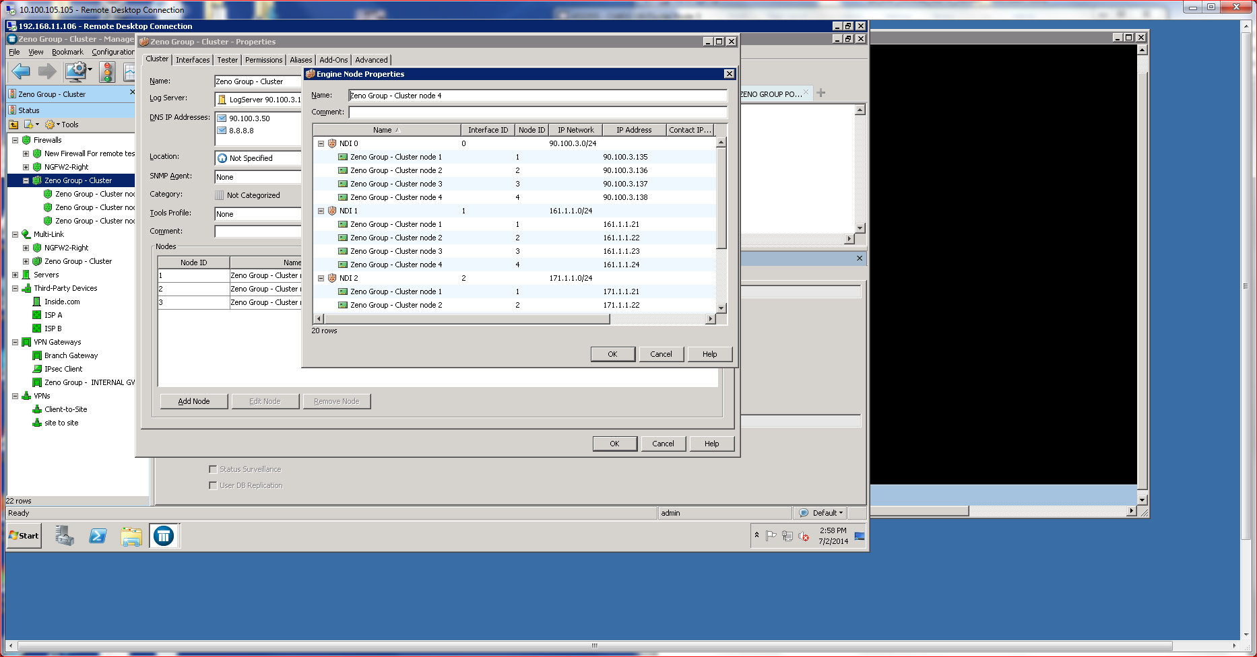This screenshot has width=1257, height=657.
Task: Click Cancel in Cluster Properties window
Action: tap(663, 444)
